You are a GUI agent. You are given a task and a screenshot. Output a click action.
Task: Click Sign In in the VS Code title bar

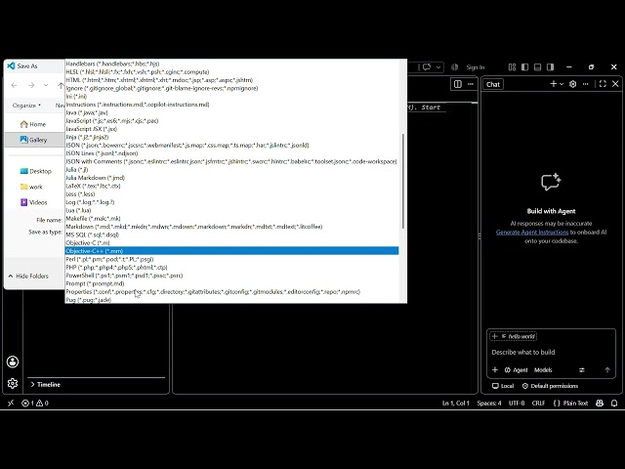pos(476,67)
